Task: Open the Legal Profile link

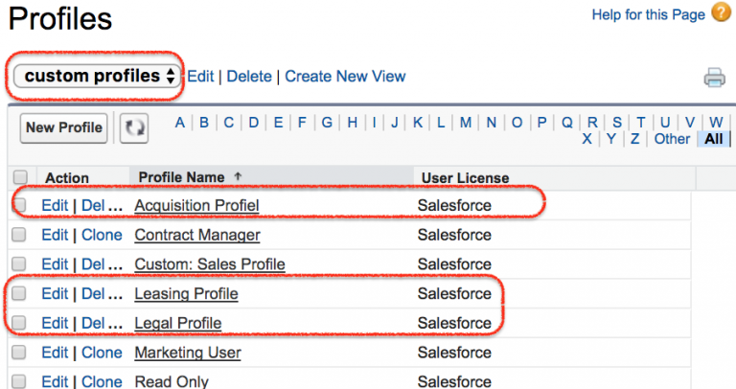Action: pos(178,323)
